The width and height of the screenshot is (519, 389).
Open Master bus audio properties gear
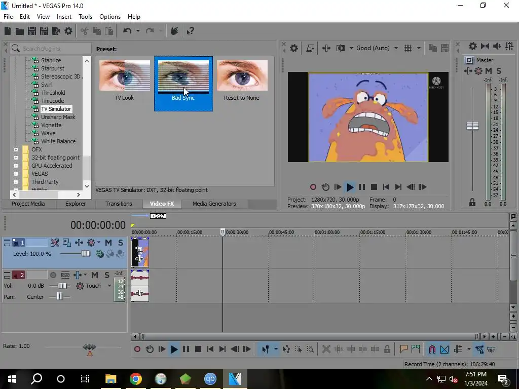coord(473,46)
